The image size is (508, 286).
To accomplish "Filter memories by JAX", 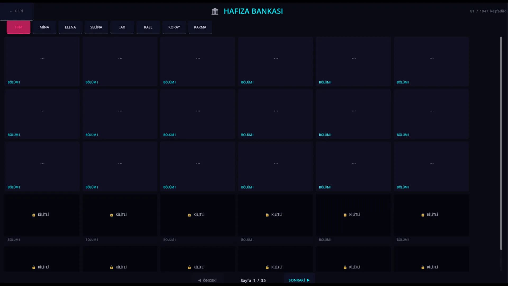I will point(122,27).
